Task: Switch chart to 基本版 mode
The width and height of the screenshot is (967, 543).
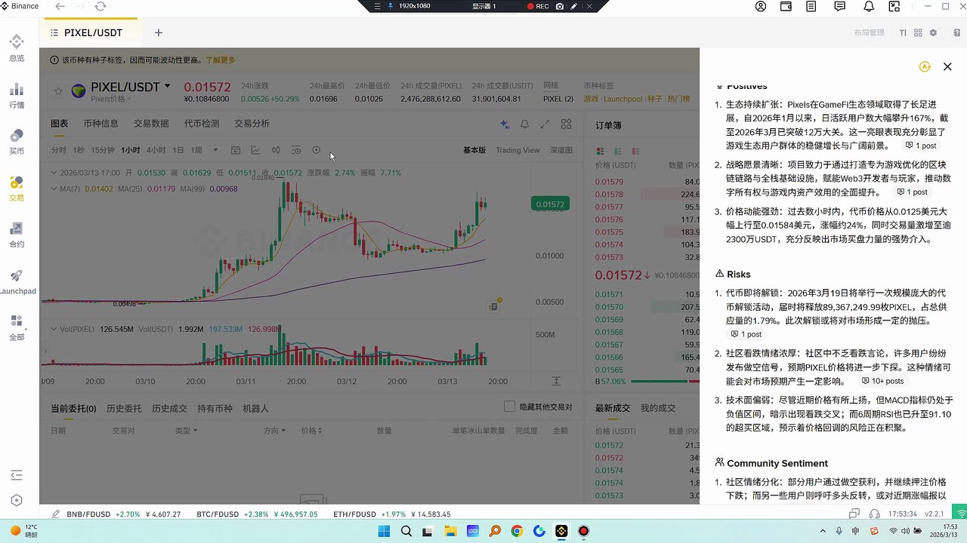Action: pos(474,150)
